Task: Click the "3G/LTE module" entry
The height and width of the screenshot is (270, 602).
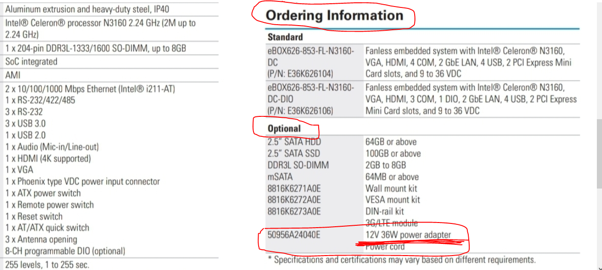Action: click(x=391, y=223)
